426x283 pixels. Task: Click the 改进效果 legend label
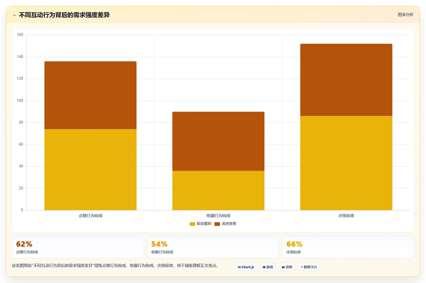tap(229, 224)
